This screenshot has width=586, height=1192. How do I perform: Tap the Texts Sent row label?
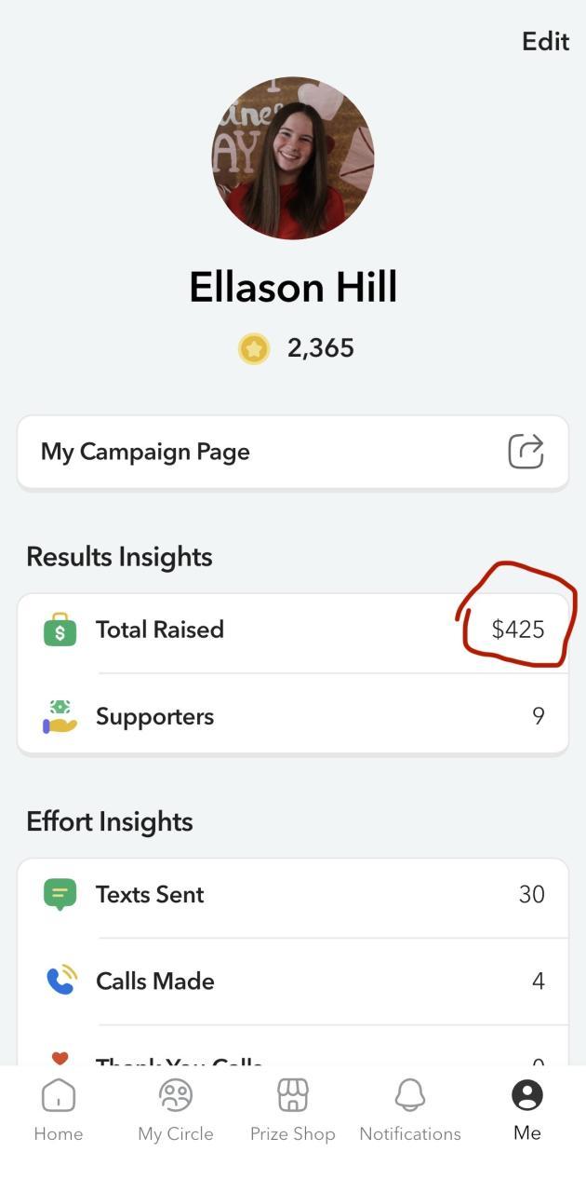point(150,895)
